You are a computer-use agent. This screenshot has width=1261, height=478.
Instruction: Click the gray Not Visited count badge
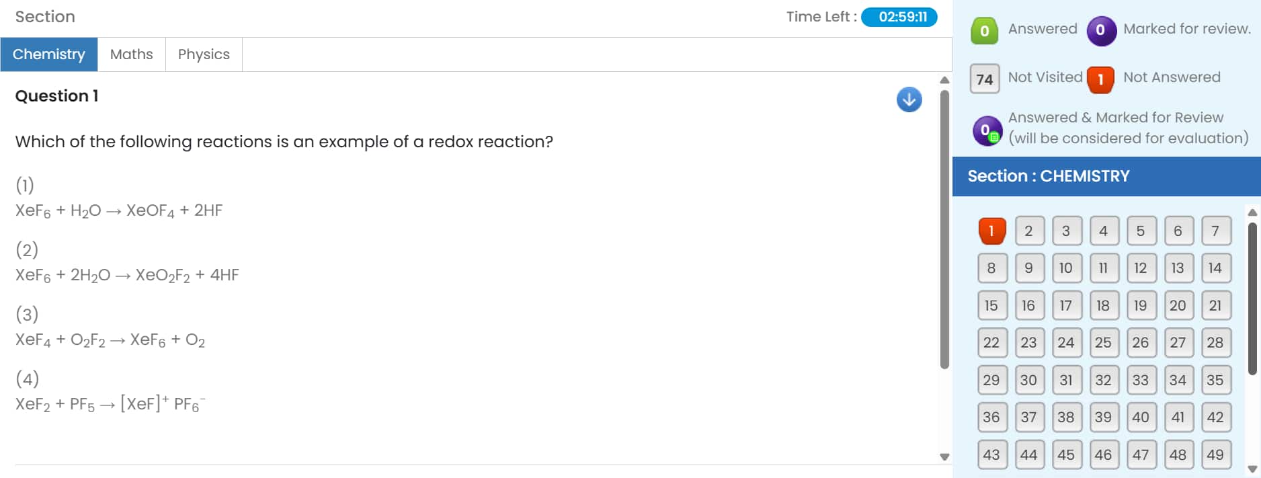click(x=984, y=79)
